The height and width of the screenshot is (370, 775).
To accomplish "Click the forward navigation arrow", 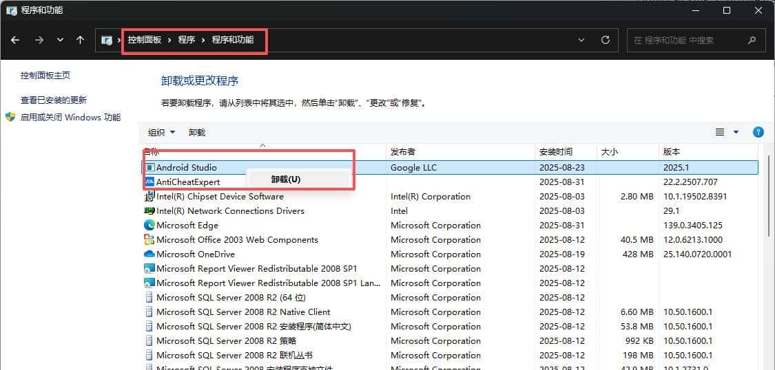I will coord(39,41).
